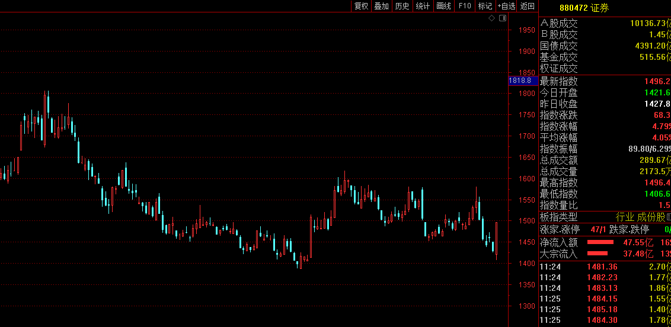Go back with the 返回 button

527,6
